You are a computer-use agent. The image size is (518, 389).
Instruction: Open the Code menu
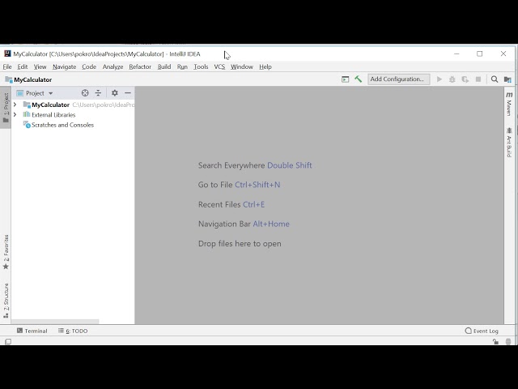click(x=89, y=66)
